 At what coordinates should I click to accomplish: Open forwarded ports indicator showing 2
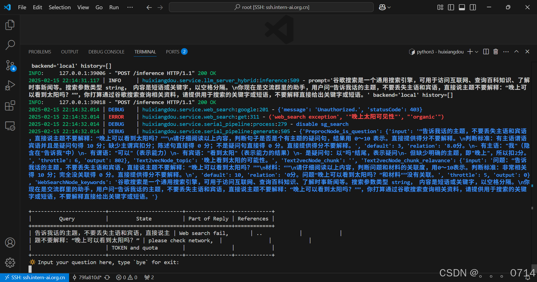[149, 278]
